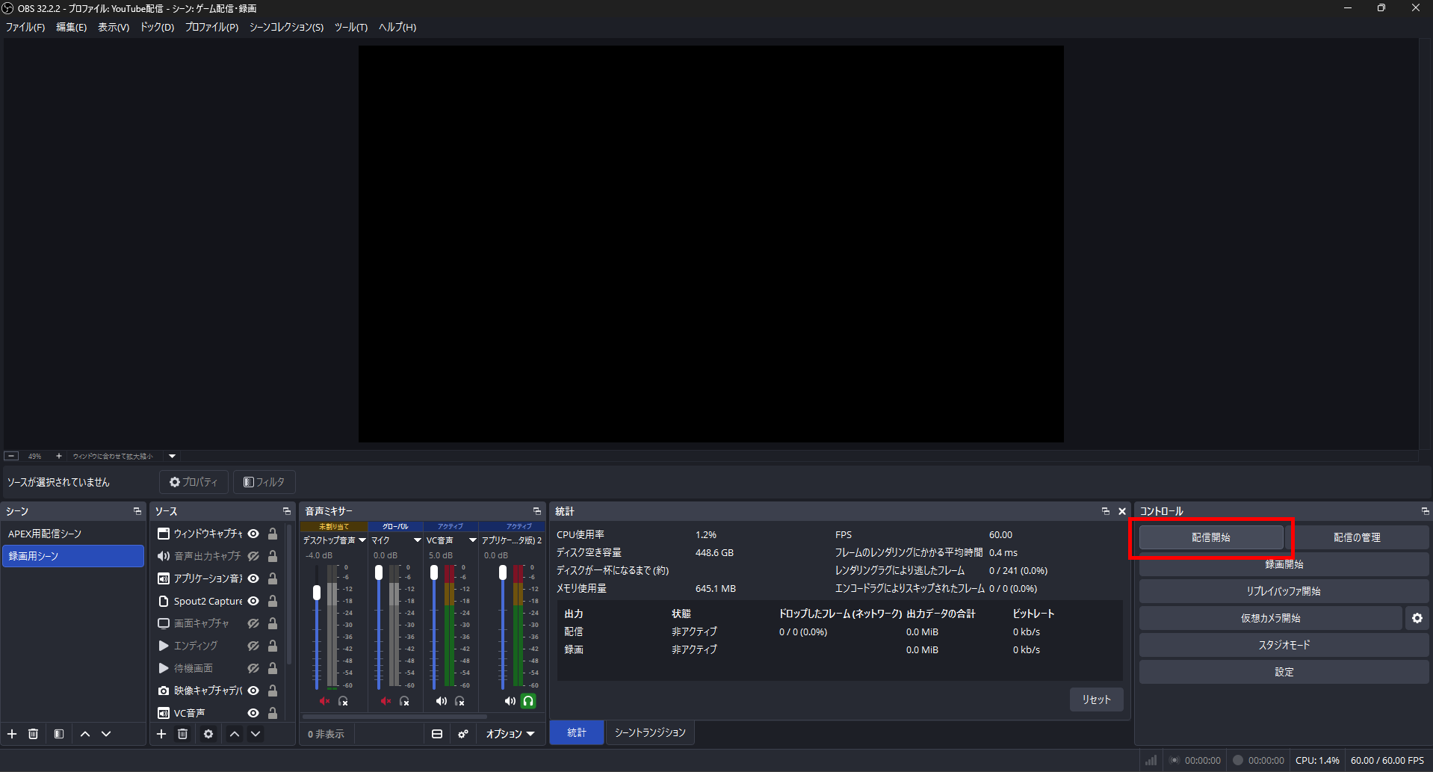Open the ドック(D) menu
The height and width of the screenshot is (772, 1433).
click(157, 27)
